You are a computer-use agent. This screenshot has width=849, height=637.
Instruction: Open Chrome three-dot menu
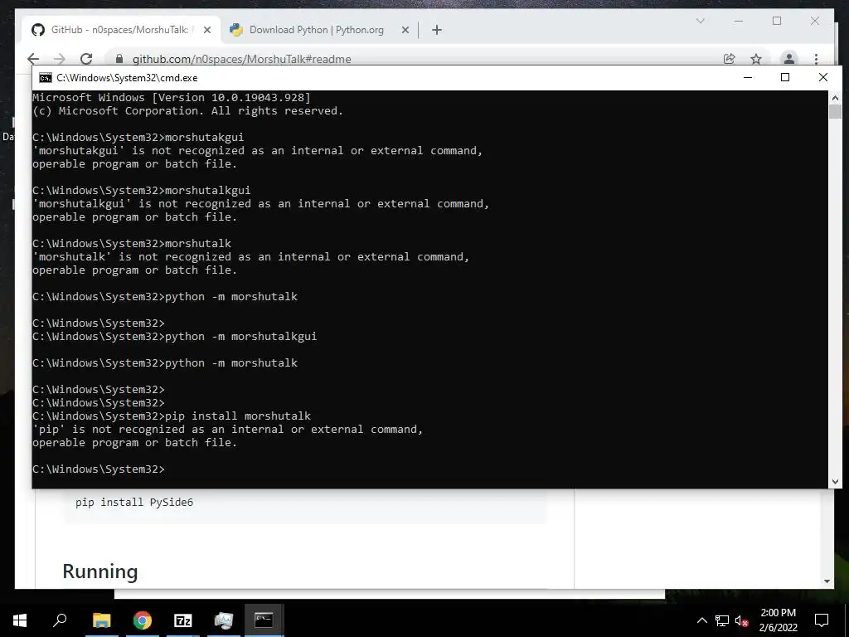pyautogui.click(x=816, y=59)
